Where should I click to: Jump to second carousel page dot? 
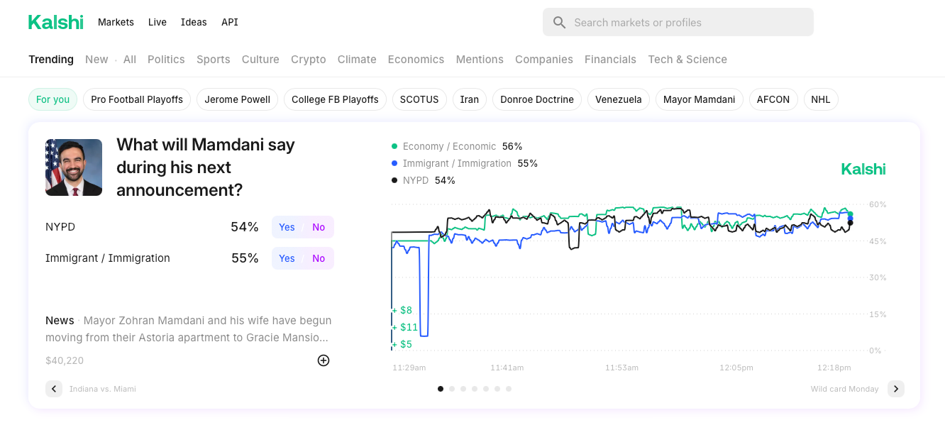click(x=452, y=389)
